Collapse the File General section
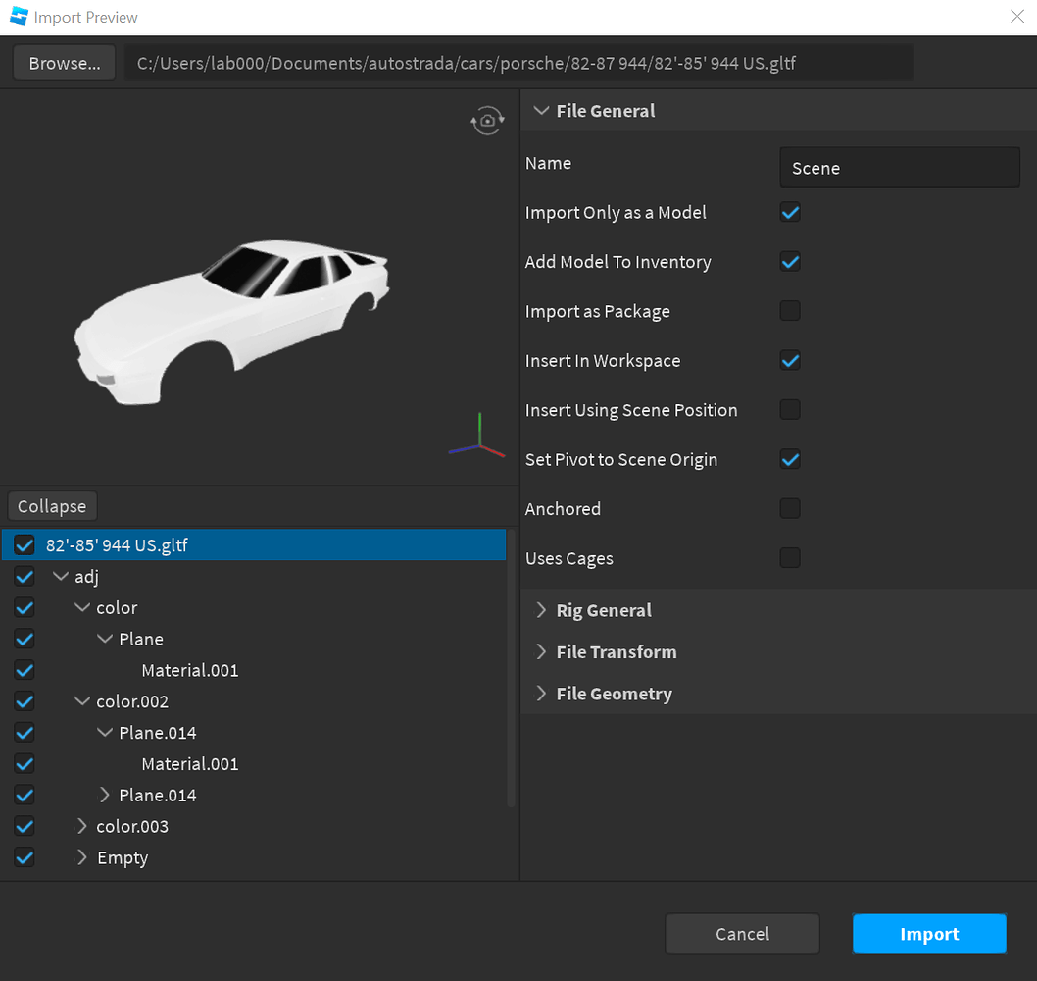The image size is (1037, 981). click(541, 110)
